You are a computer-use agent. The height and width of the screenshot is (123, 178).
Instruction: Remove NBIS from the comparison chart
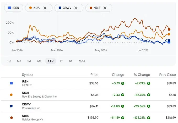[x=105, y=8]
